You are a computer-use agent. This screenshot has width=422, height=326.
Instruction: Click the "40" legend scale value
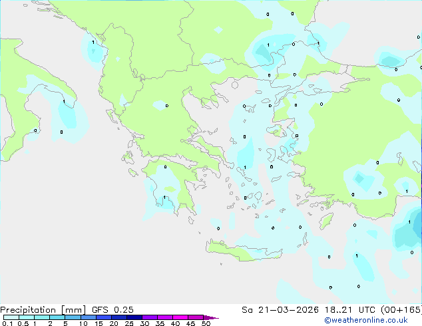pyautogui.click(x=175, y=323)
